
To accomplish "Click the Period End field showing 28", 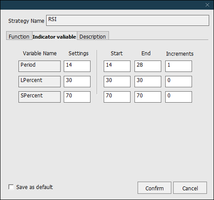I will pyautogui.click(x=148, y=66).
